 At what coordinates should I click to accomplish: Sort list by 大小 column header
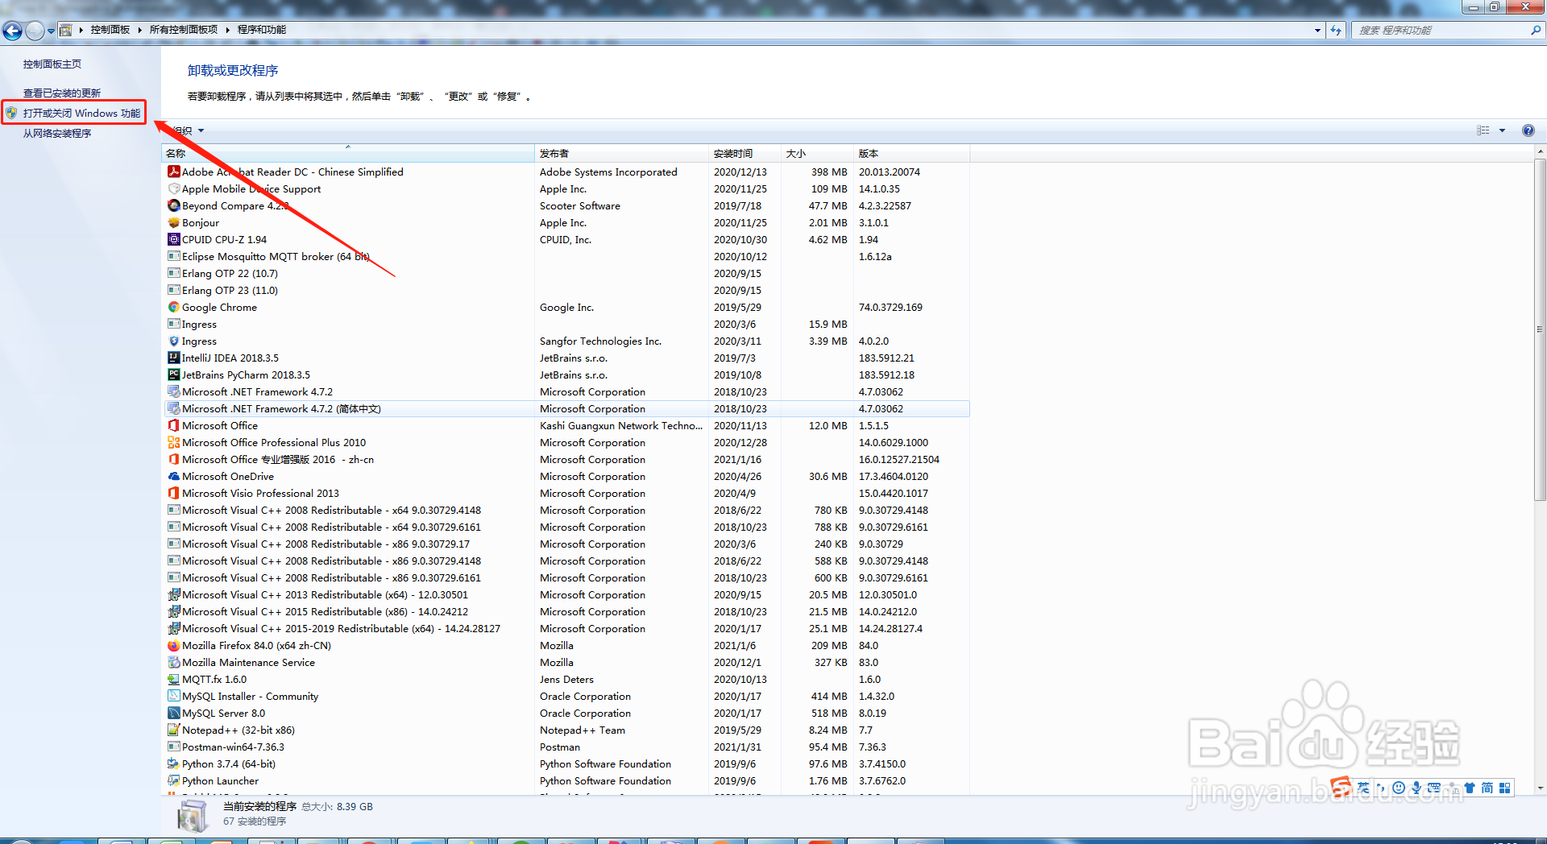tap(817, 153)
